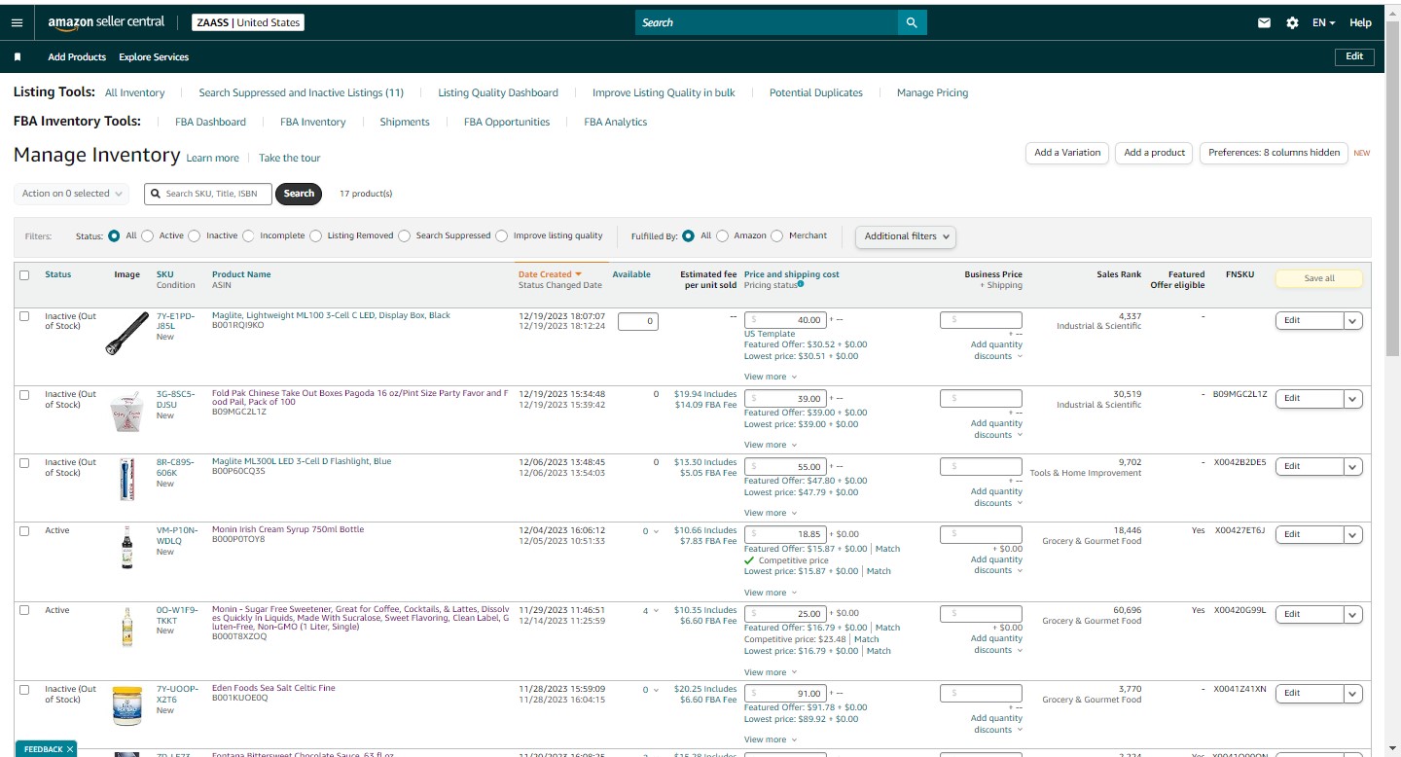Open the Action on 0 selected dropdown

[x=71, y=194]
